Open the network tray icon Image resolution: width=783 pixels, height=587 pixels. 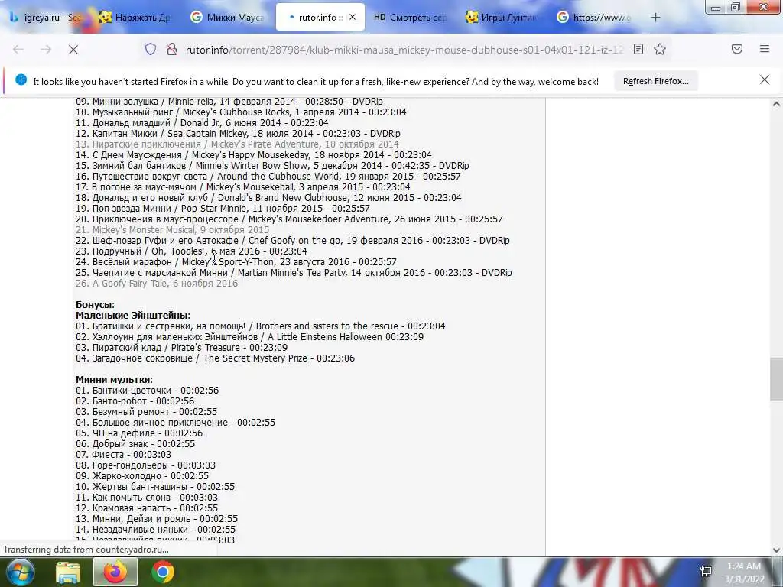point(706,572)
